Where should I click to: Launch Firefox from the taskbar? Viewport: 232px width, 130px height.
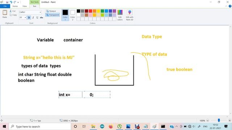point(111,126)
